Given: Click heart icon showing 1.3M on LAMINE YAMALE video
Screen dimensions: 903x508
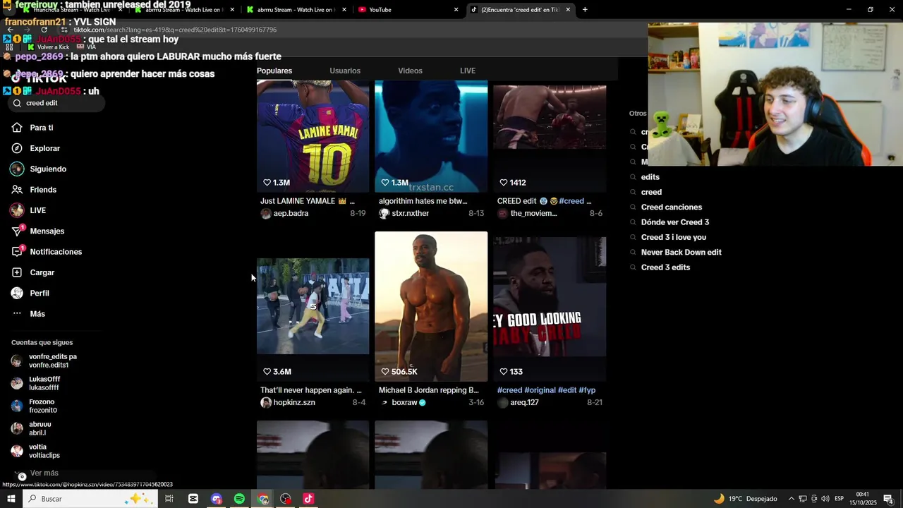Looking at the screenshot, I should (x=267, y=183).
